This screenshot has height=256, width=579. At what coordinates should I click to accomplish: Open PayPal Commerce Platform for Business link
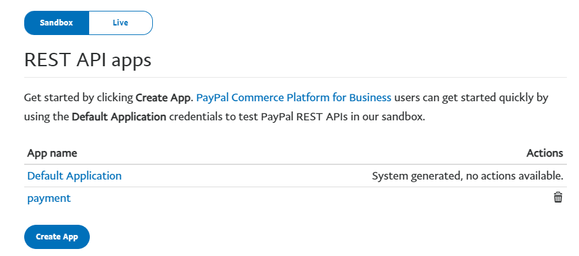click(x=294, y=98)
